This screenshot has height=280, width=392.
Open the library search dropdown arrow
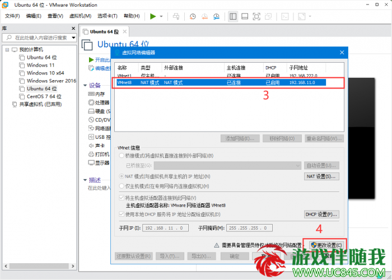73,38
